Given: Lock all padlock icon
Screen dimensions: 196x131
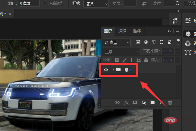Looking at the screenshot, I should pyautogui.click(x=146, y=60).
